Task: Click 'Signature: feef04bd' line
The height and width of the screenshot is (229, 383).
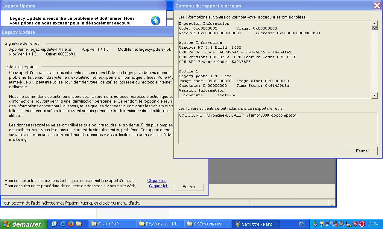Action: pyautogui.click(x=209, y=95)
